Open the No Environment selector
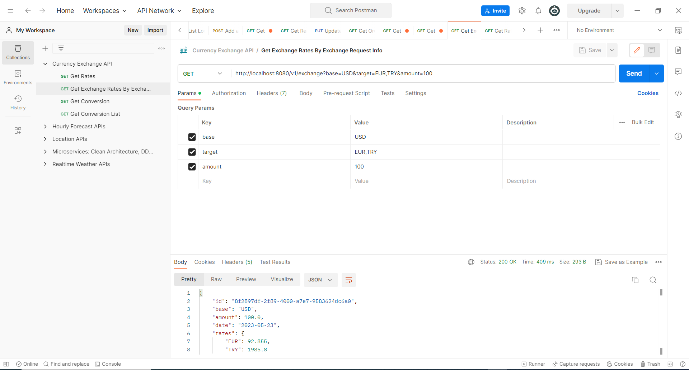689x370 pixels. [x=619, y=30]
